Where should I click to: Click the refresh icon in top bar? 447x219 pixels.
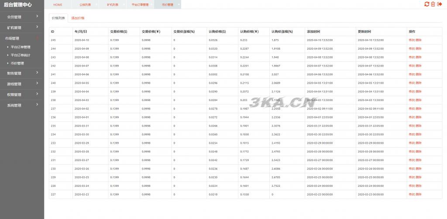pos(426,4)
